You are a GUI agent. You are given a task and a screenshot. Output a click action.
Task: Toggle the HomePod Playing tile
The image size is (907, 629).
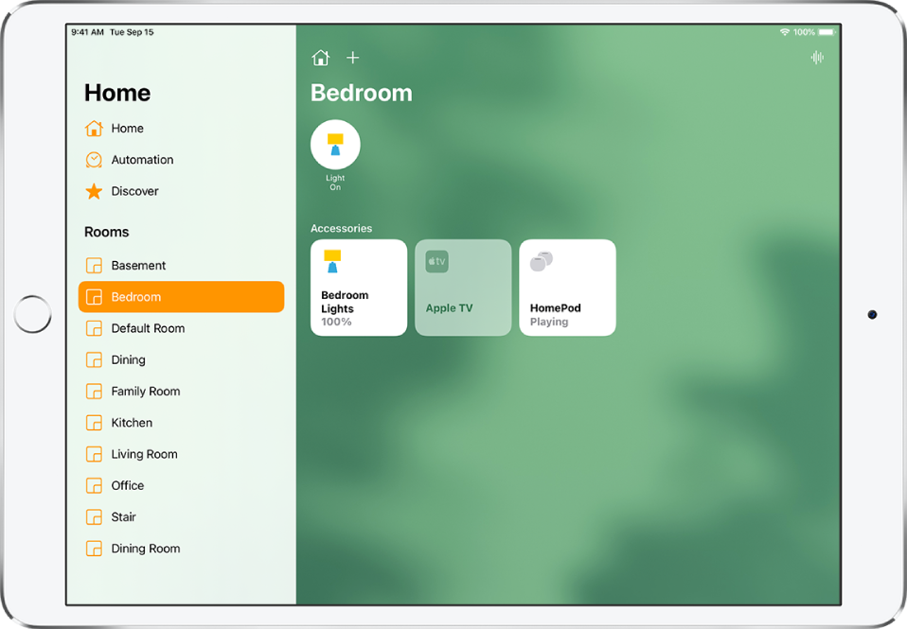pos(567,288)
